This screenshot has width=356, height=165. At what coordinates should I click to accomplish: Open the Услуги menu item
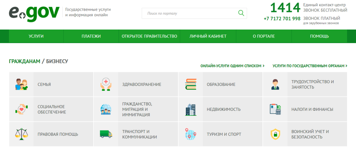click(36, 36)
